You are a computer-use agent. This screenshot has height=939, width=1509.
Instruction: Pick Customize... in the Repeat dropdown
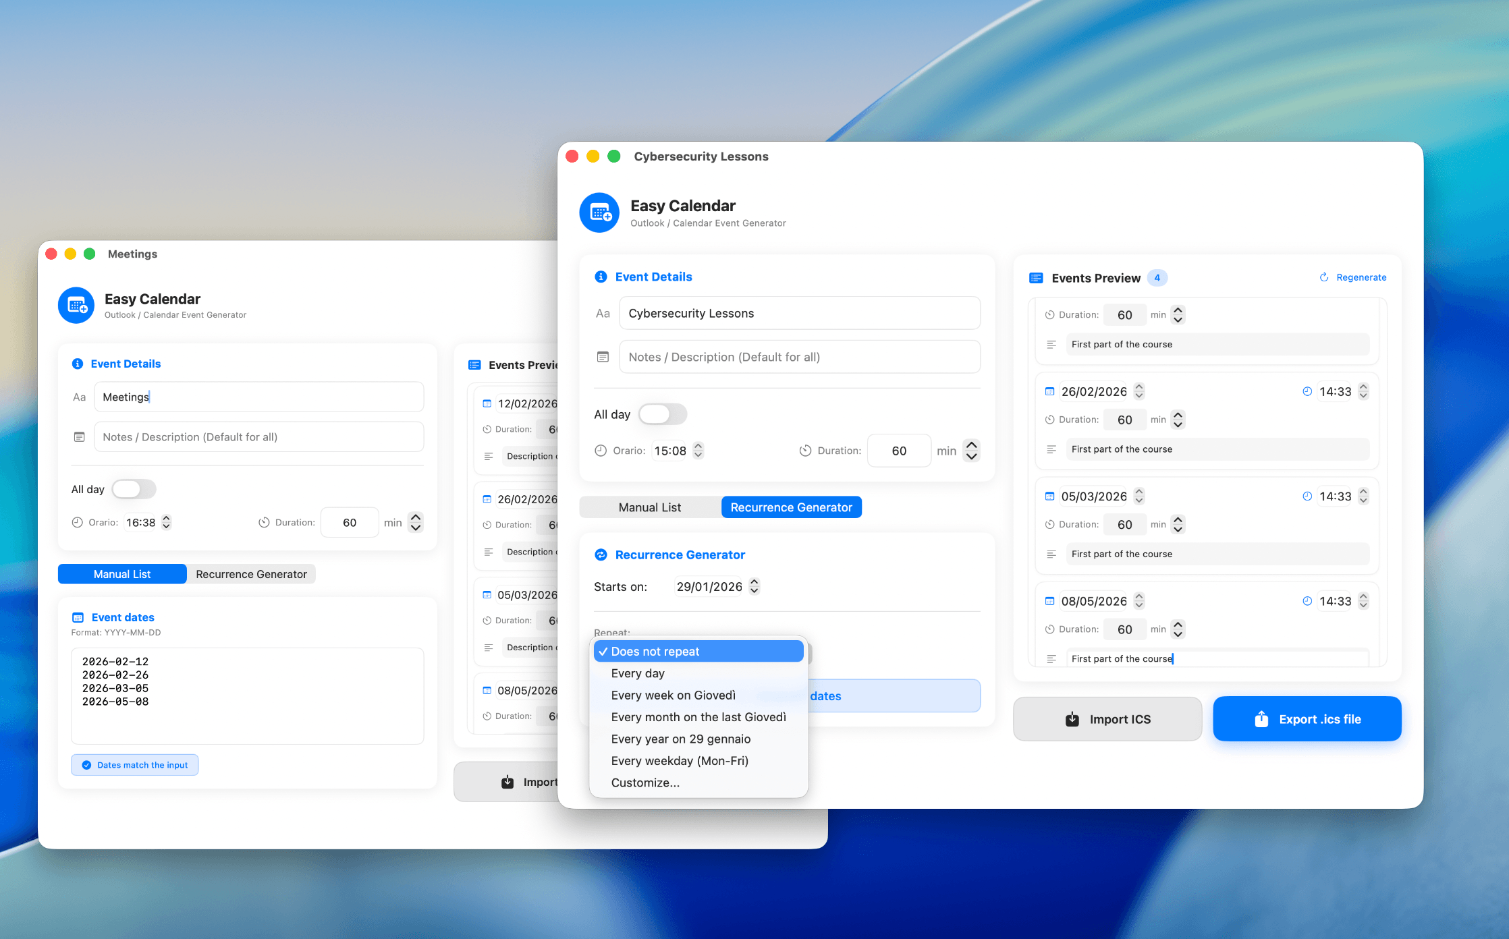(698, 782)
